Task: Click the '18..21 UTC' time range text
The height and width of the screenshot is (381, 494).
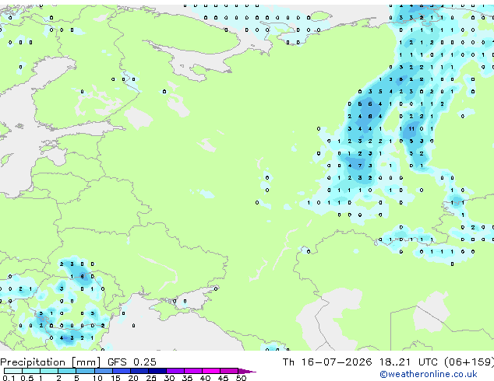Action: [x=408, y=362]
